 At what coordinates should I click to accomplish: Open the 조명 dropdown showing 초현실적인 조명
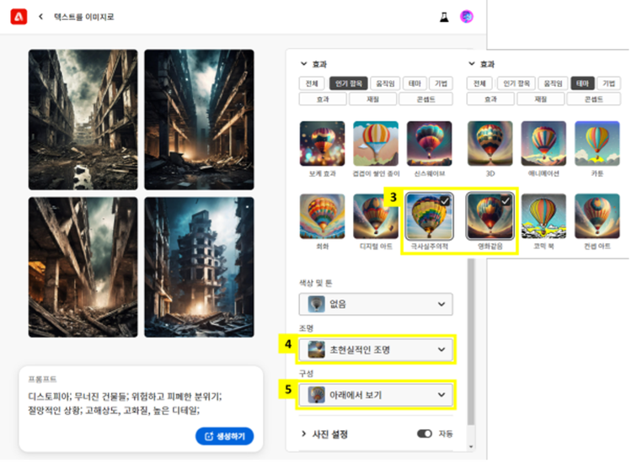click(376, 349)
